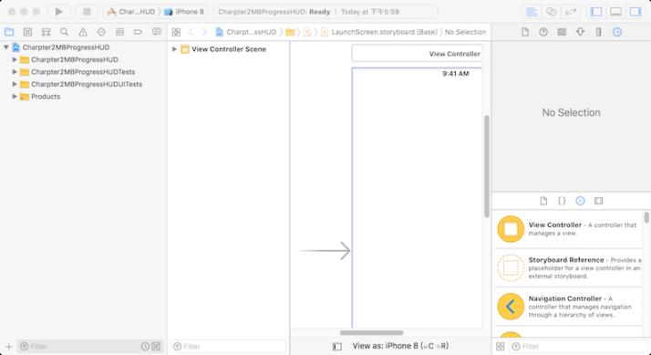Stop the running task
651x355 pixels.
[x=87, y=12]
